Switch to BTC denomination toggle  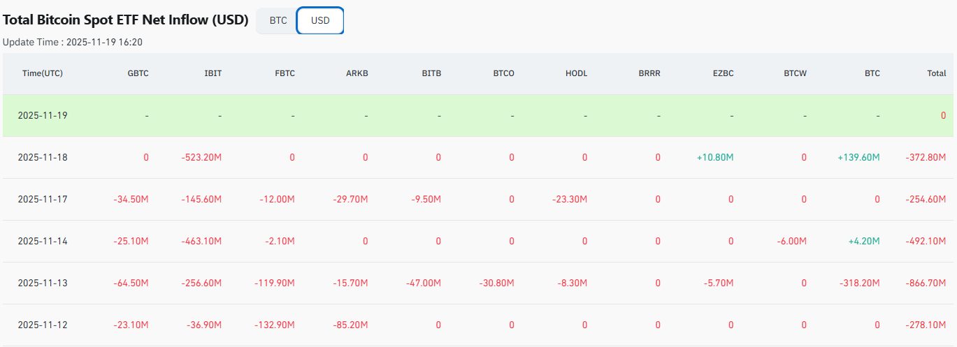278,20
